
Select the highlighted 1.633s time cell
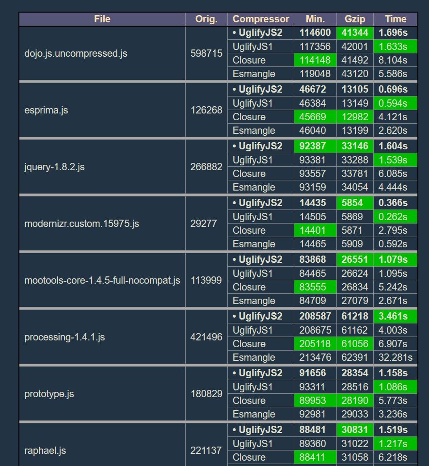click(395, 47)
